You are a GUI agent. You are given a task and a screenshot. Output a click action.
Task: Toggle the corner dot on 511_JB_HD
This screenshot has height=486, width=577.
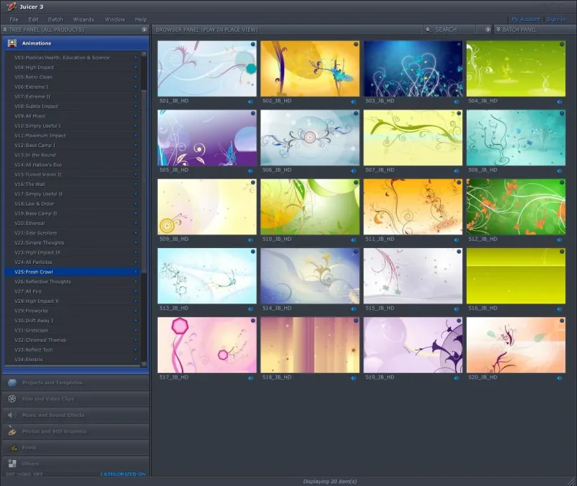(459, 182)
